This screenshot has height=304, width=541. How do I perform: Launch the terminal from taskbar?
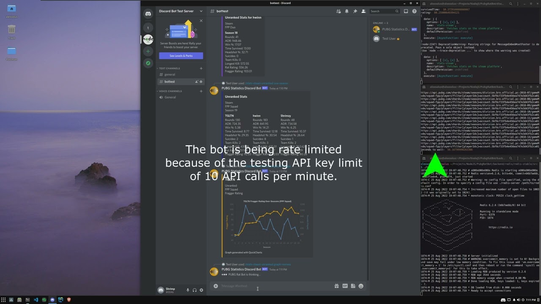point(27,300)
